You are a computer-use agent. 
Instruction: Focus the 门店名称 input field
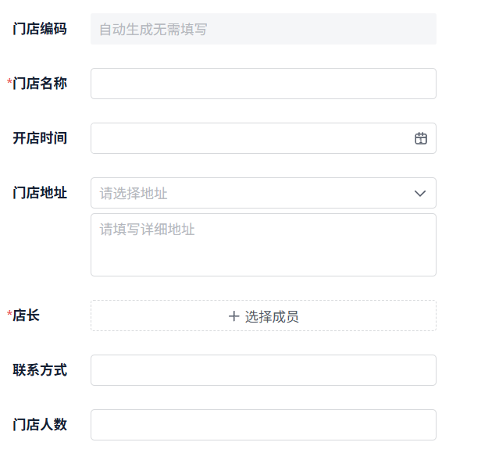(263, 84)
